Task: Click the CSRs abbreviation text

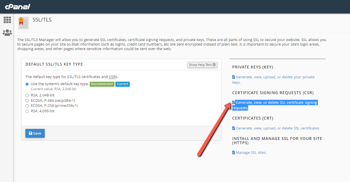Action: [x=113, y=77]
